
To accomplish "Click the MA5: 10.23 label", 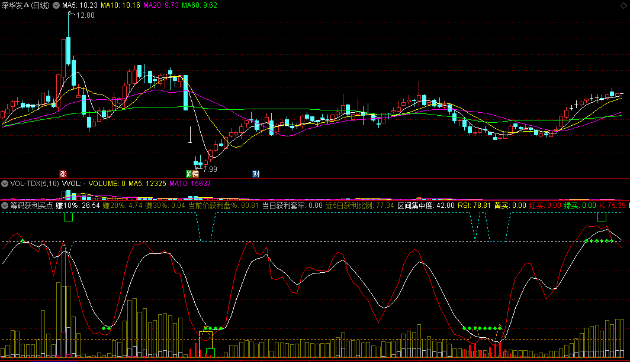I will (x=80, y=6).
